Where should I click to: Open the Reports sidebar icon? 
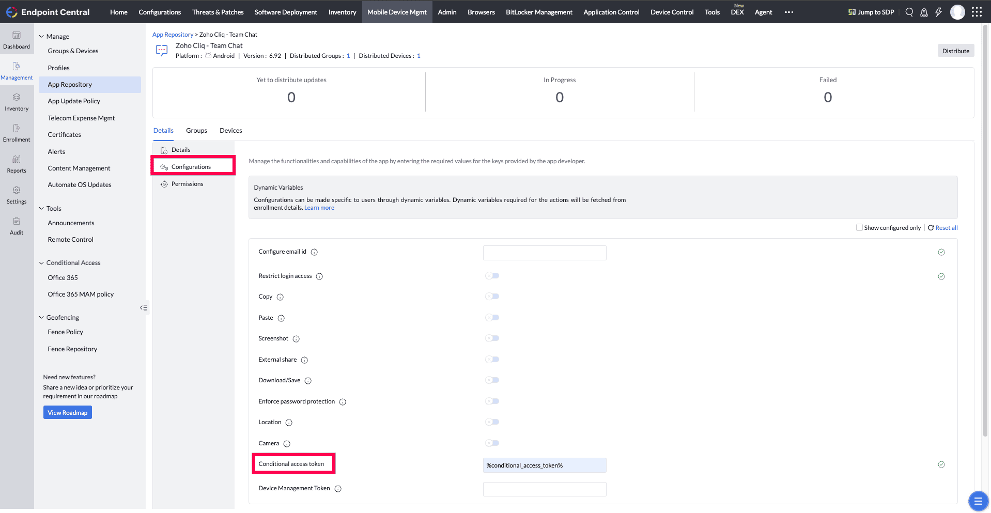(x=17, y=164)
